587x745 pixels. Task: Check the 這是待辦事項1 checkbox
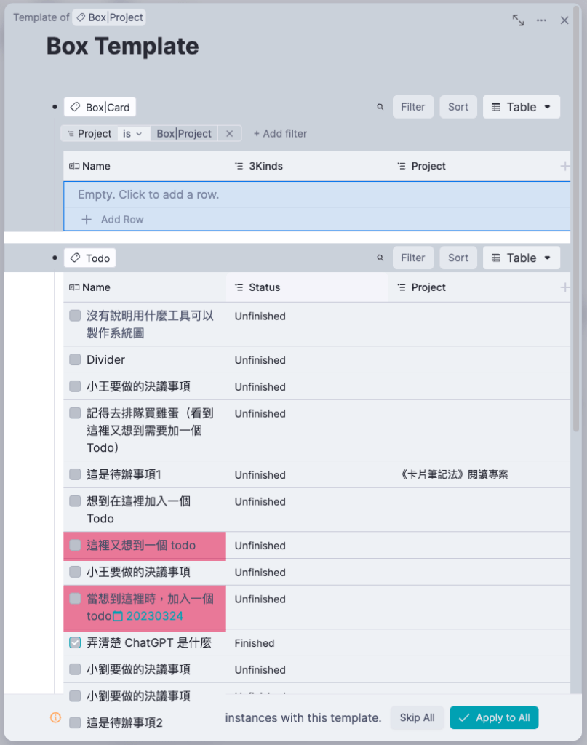[75, 474]
